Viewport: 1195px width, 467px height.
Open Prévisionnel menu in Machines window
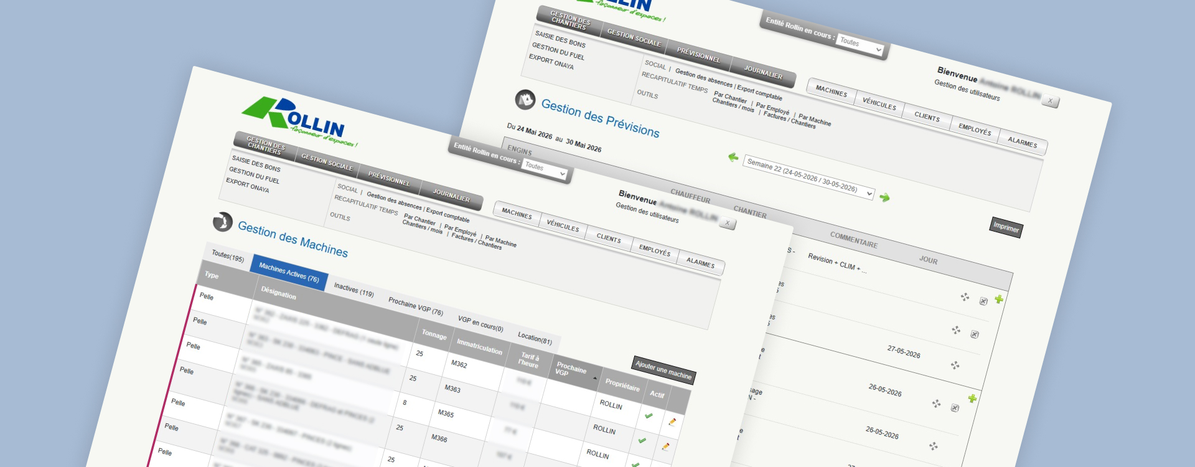point(389,178)
